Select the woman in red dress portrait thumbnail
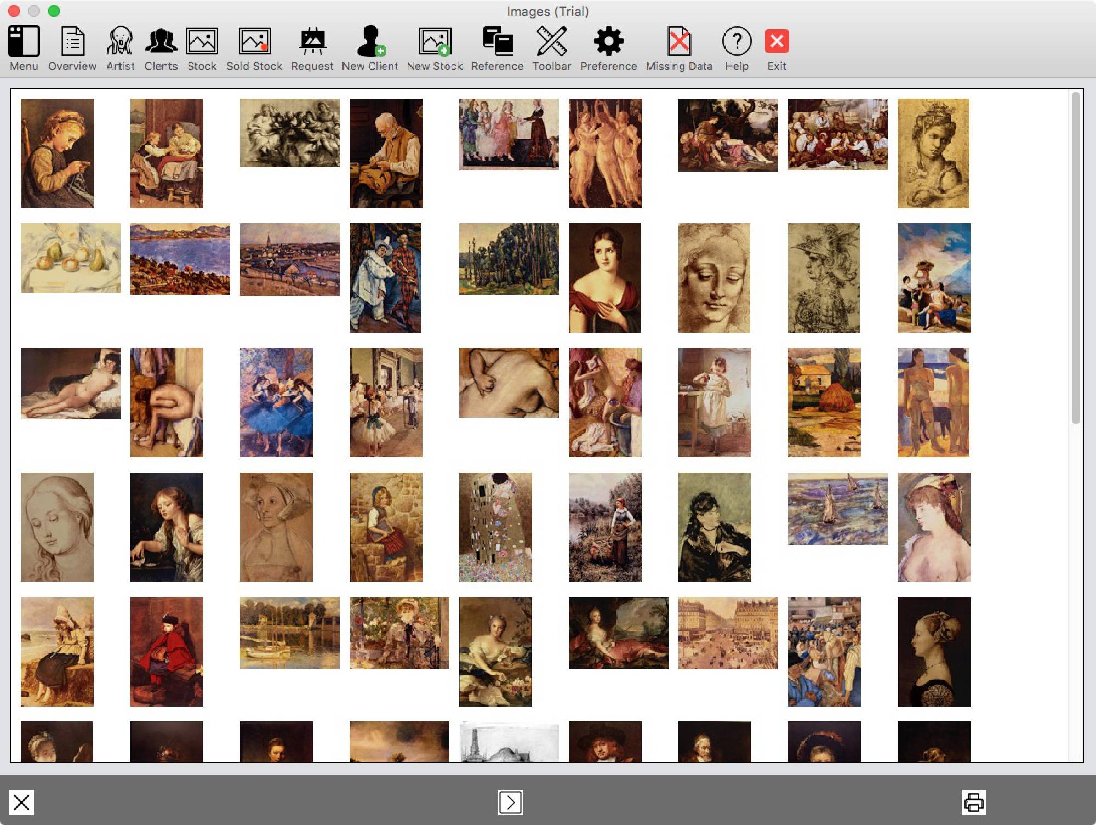 605,278
